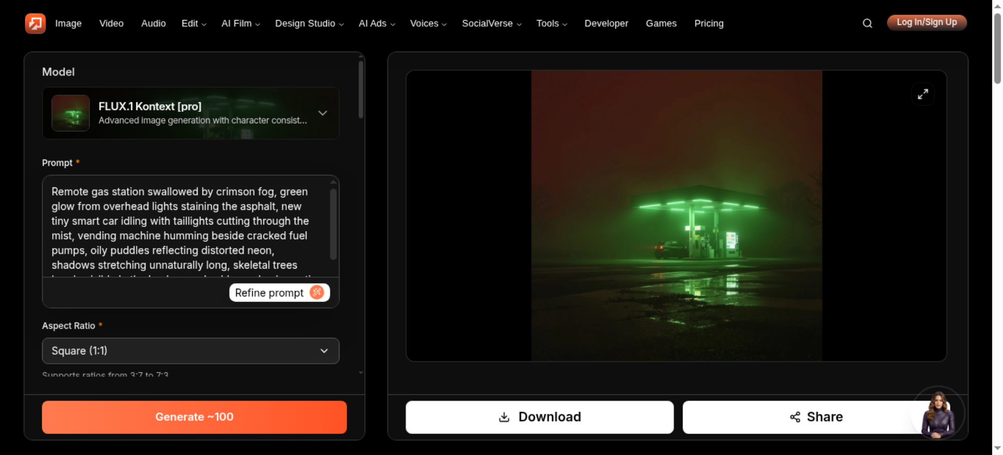The image size is (1003, 455).
Task: Expand the FLUX.1 Kontext model chevron
Action: tap(322, 113)
